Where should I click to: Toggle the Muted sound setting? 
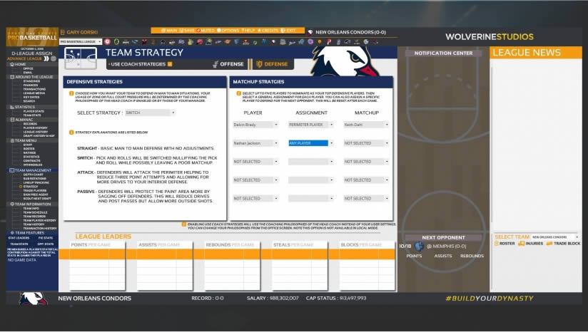tap(206, 31)
